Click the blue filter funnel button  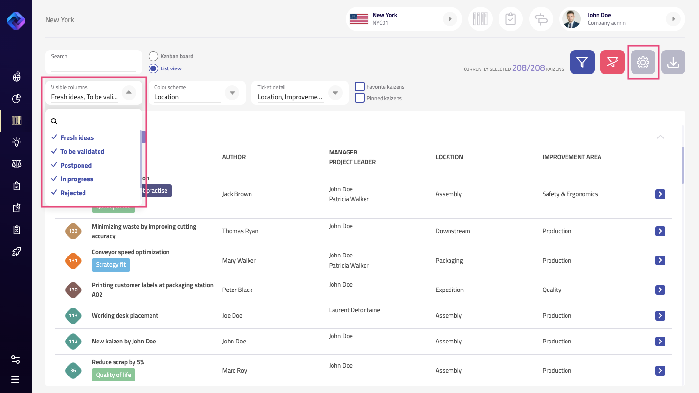click(x=582, y=62)
